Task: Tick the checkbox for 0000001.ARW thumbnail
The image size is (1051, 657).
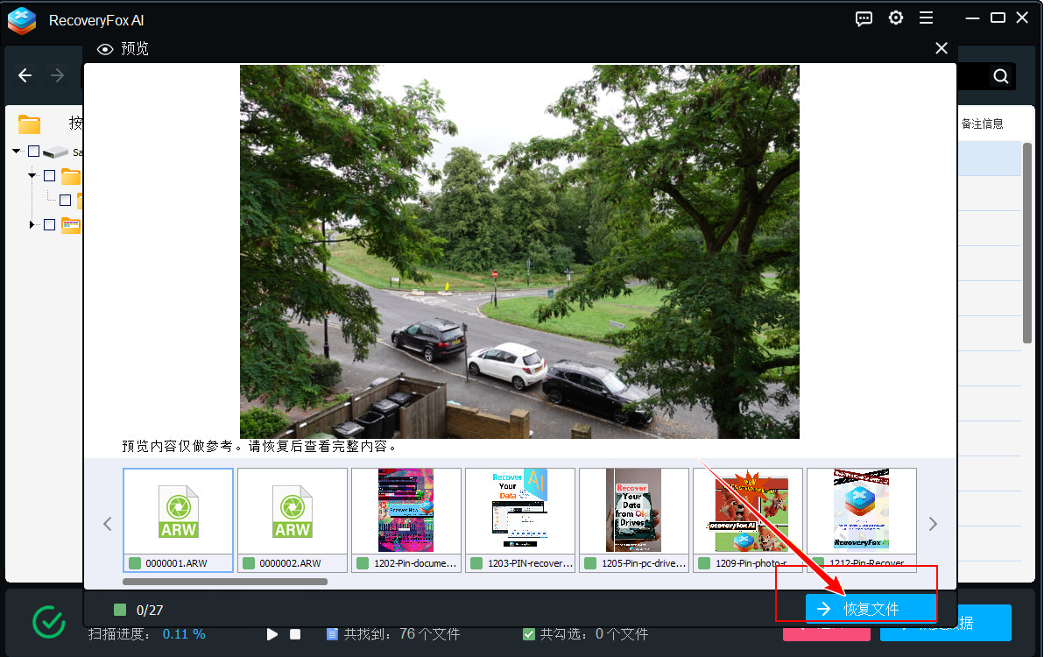Action: tap(135, 563)
